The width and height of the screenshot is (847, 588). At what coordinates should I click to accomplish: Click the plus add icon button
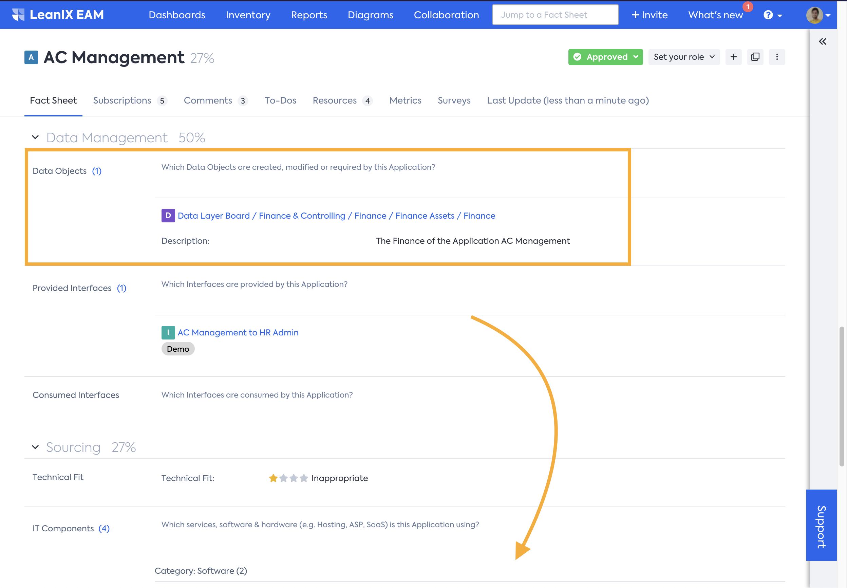(733, 57)
